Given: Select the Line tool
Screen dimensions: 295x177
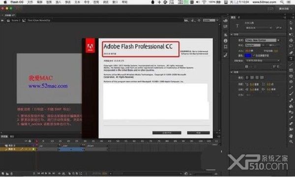Looking at the screenshot, I should coord(291,64).
